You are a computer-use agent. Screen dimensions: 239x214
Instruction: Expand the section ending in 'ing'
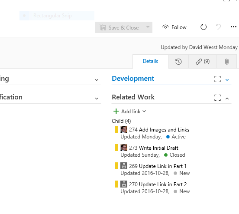click(97, 80)
